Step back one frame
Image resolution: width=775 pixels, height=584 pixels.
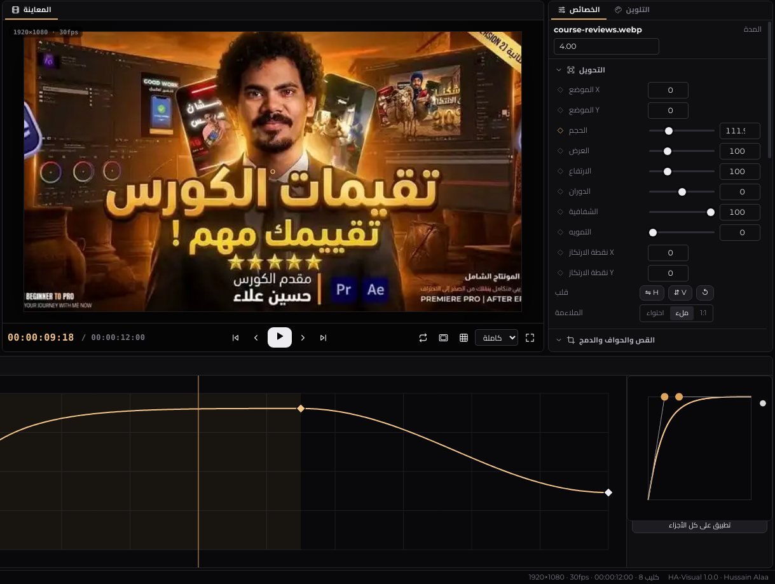256,337
